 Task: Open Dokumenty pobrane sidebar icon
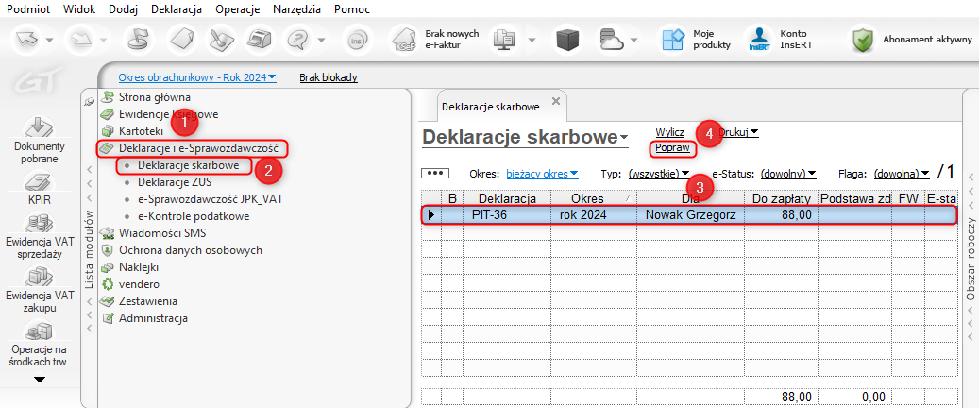point(38,128)
